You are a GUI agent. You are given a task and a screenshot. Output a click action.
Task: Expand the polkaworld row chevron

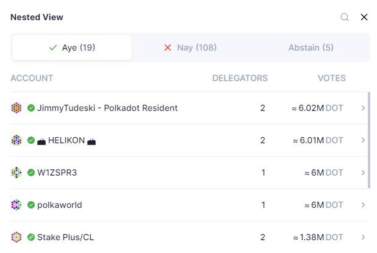click(363, 205)
